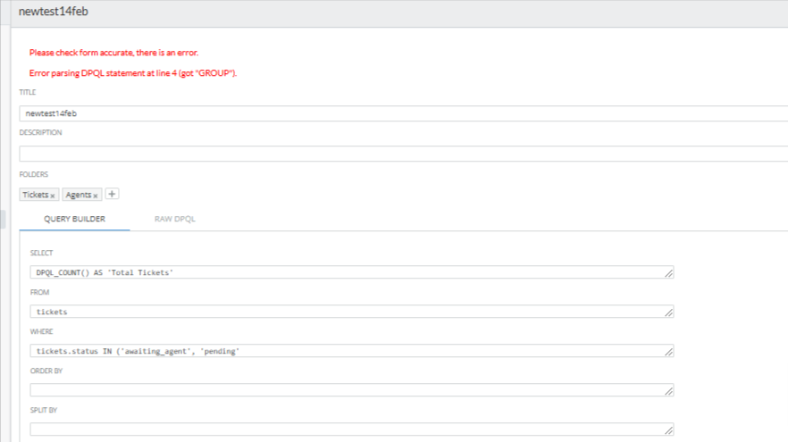Remove the Tickets folder tag
788x442 pixels.
click(x=53, y=196)
